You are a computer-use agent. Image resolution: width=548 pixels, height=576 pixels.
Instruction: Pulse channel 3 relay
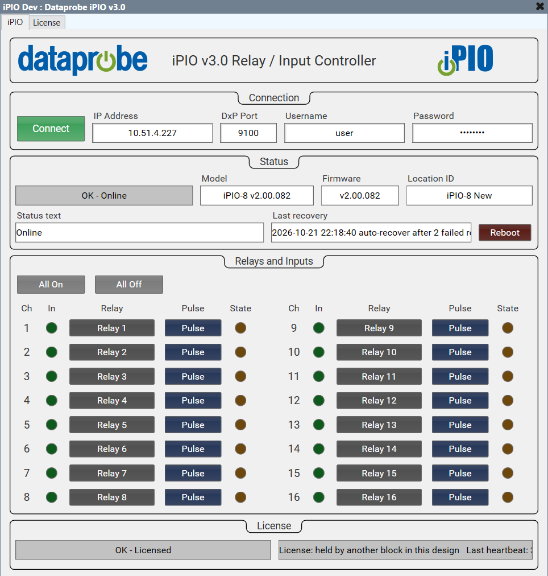coord(193,376)
